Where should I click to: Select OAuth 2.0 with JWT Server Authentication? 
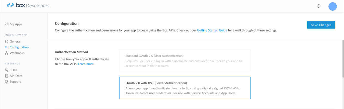tap(185, 88)
